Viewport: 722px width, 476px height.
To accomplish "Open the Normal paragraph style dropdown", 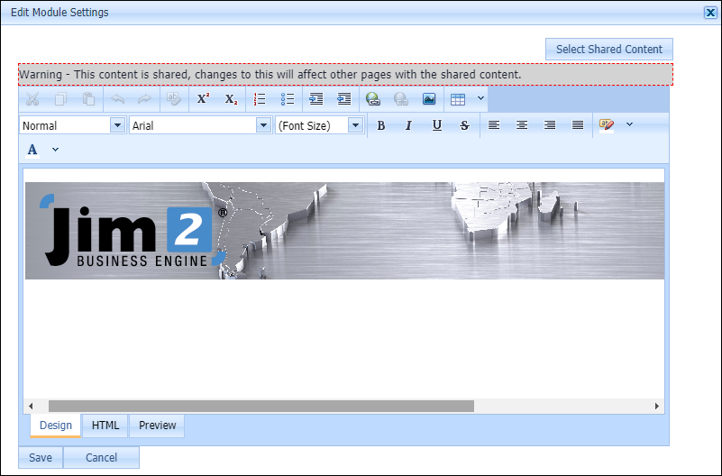I will click(117, 125).
